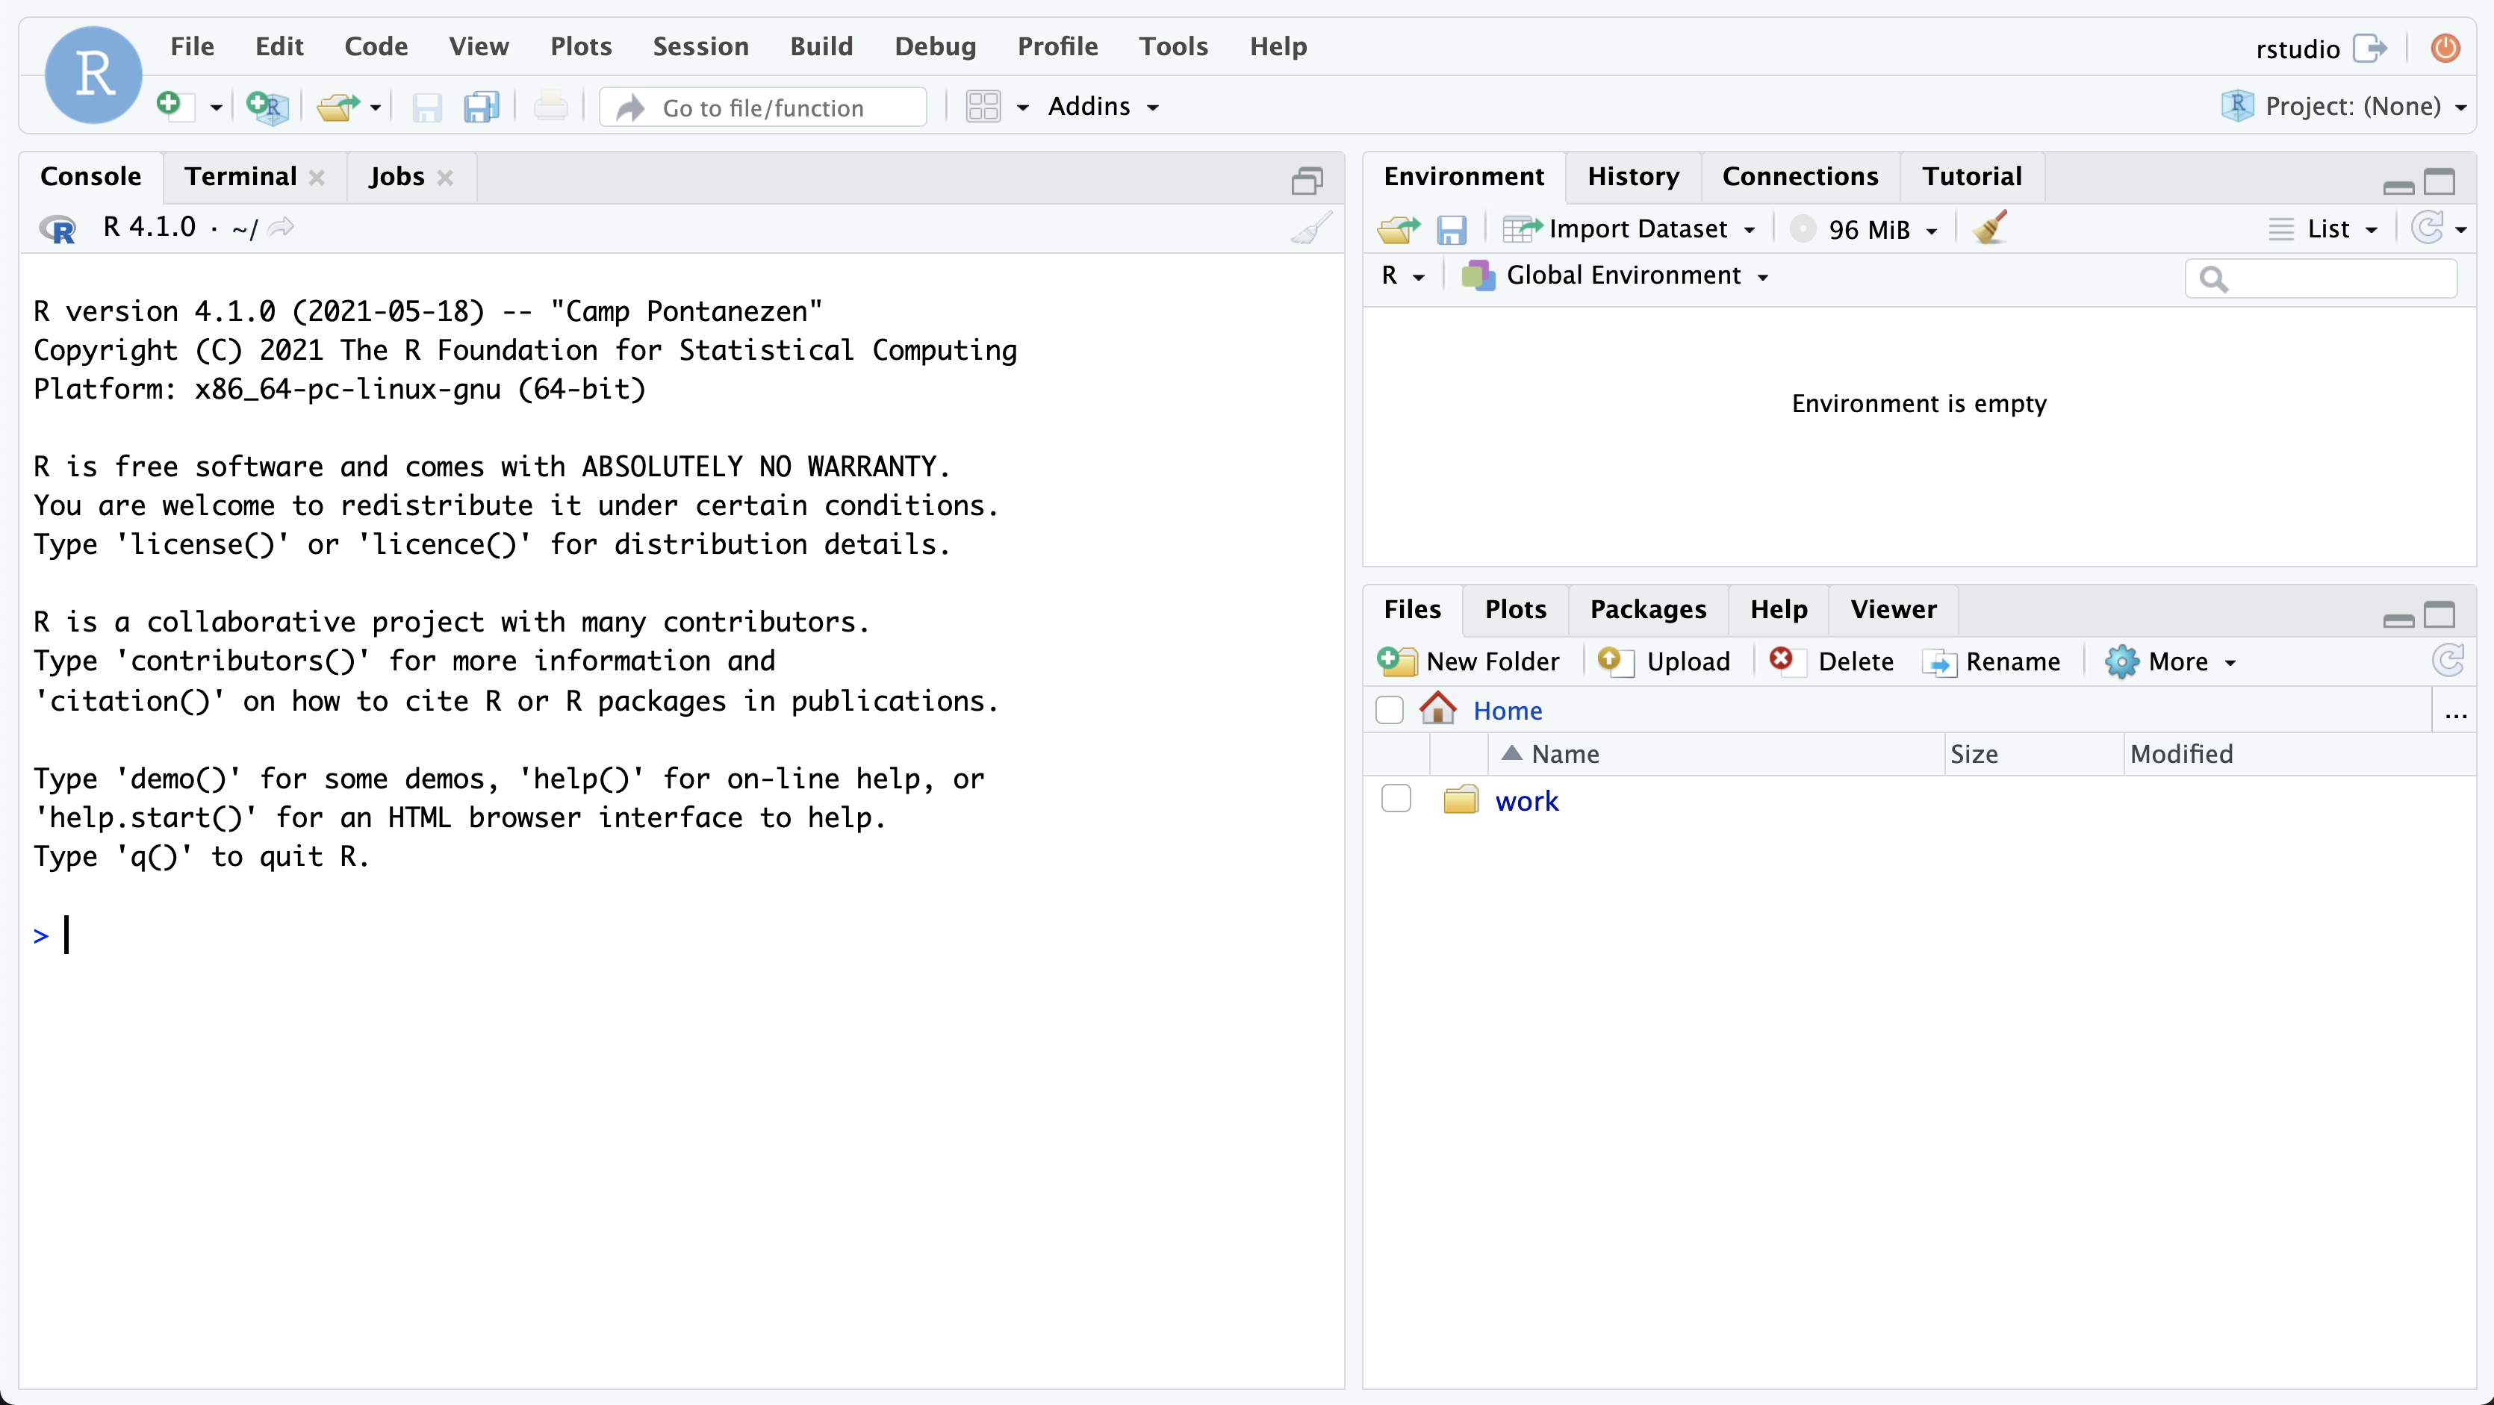Click the Delete button
Screen dimensions: 2494x1405
[1831, 661]
